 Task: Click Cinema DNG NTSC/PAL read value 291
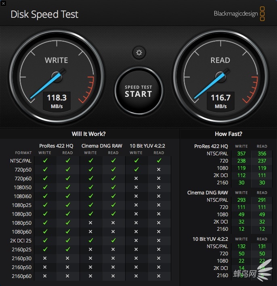pos(262,200)
